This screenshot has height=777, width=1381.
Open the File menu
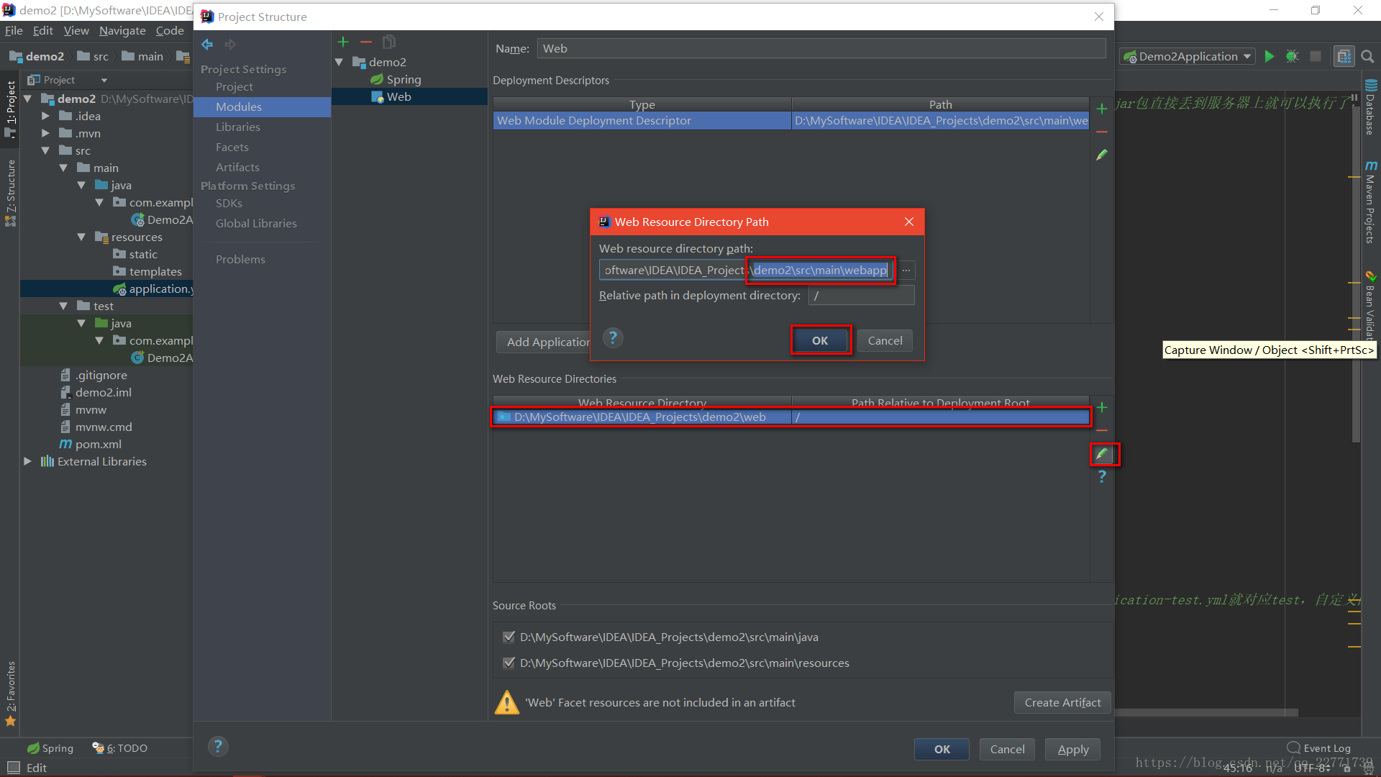tap(14, 31)
